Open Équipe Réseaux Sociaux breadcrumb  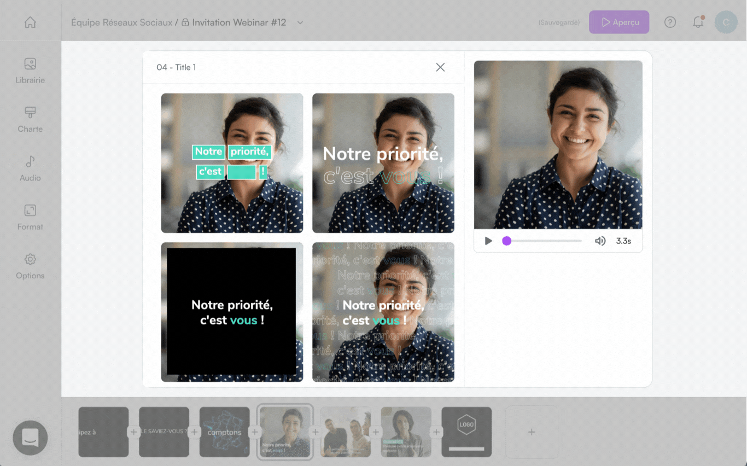point(121,22)
